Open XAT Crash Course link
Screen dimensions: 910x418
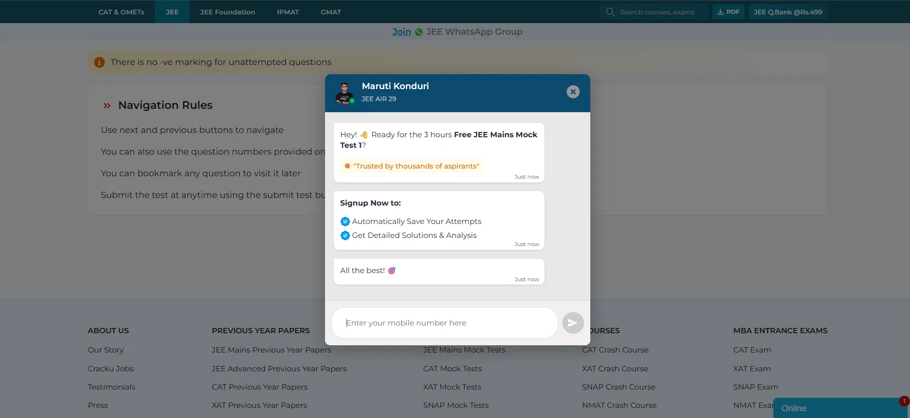tap(615, 369)
